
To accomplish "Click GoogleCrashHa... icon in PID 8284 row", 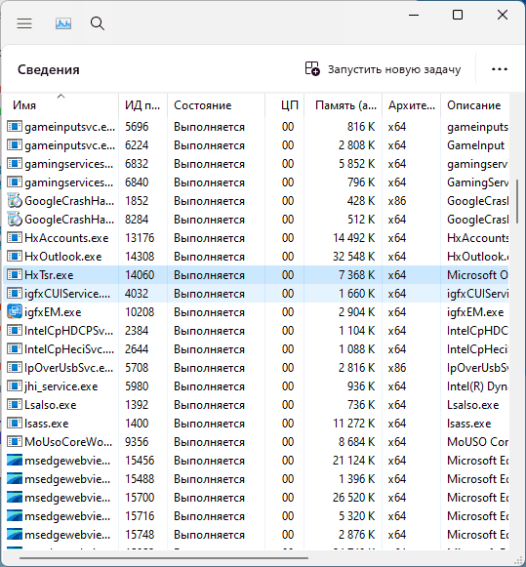I will [15, 220].
